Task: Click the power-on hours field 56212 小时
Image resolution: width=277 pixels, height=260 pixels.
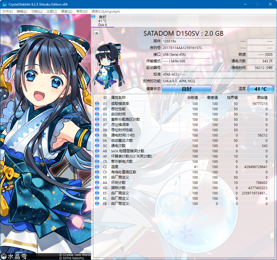Action: tap(261, 68)
